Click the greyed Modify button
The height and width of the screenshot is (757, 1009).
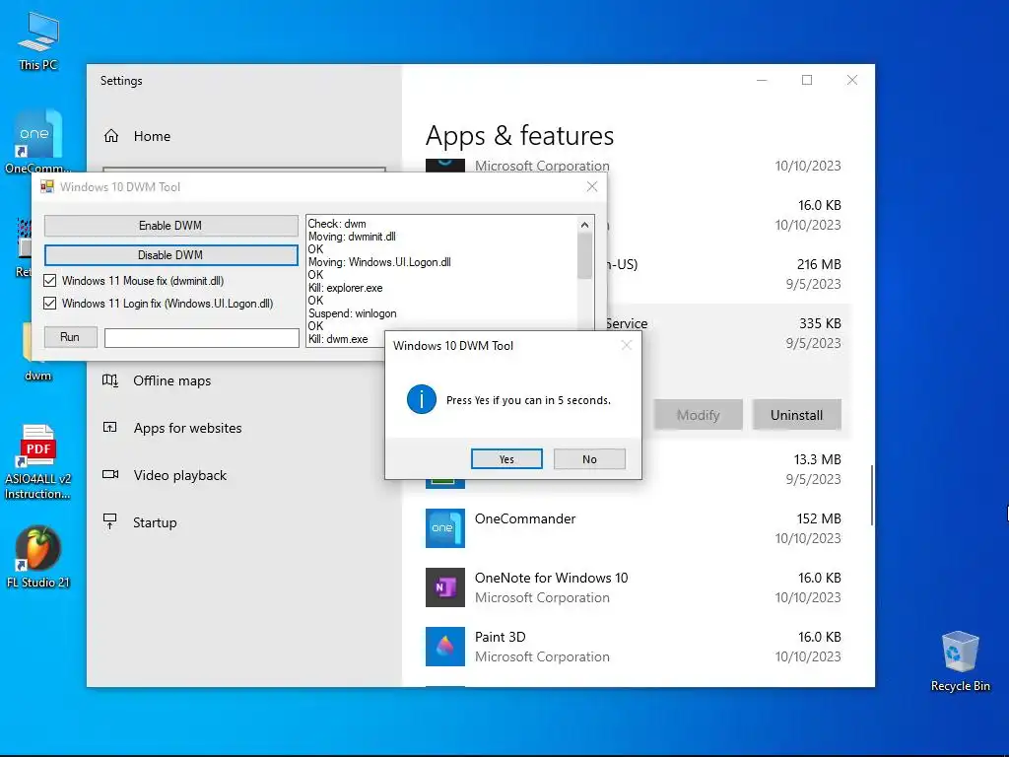[x=699, y=415]
